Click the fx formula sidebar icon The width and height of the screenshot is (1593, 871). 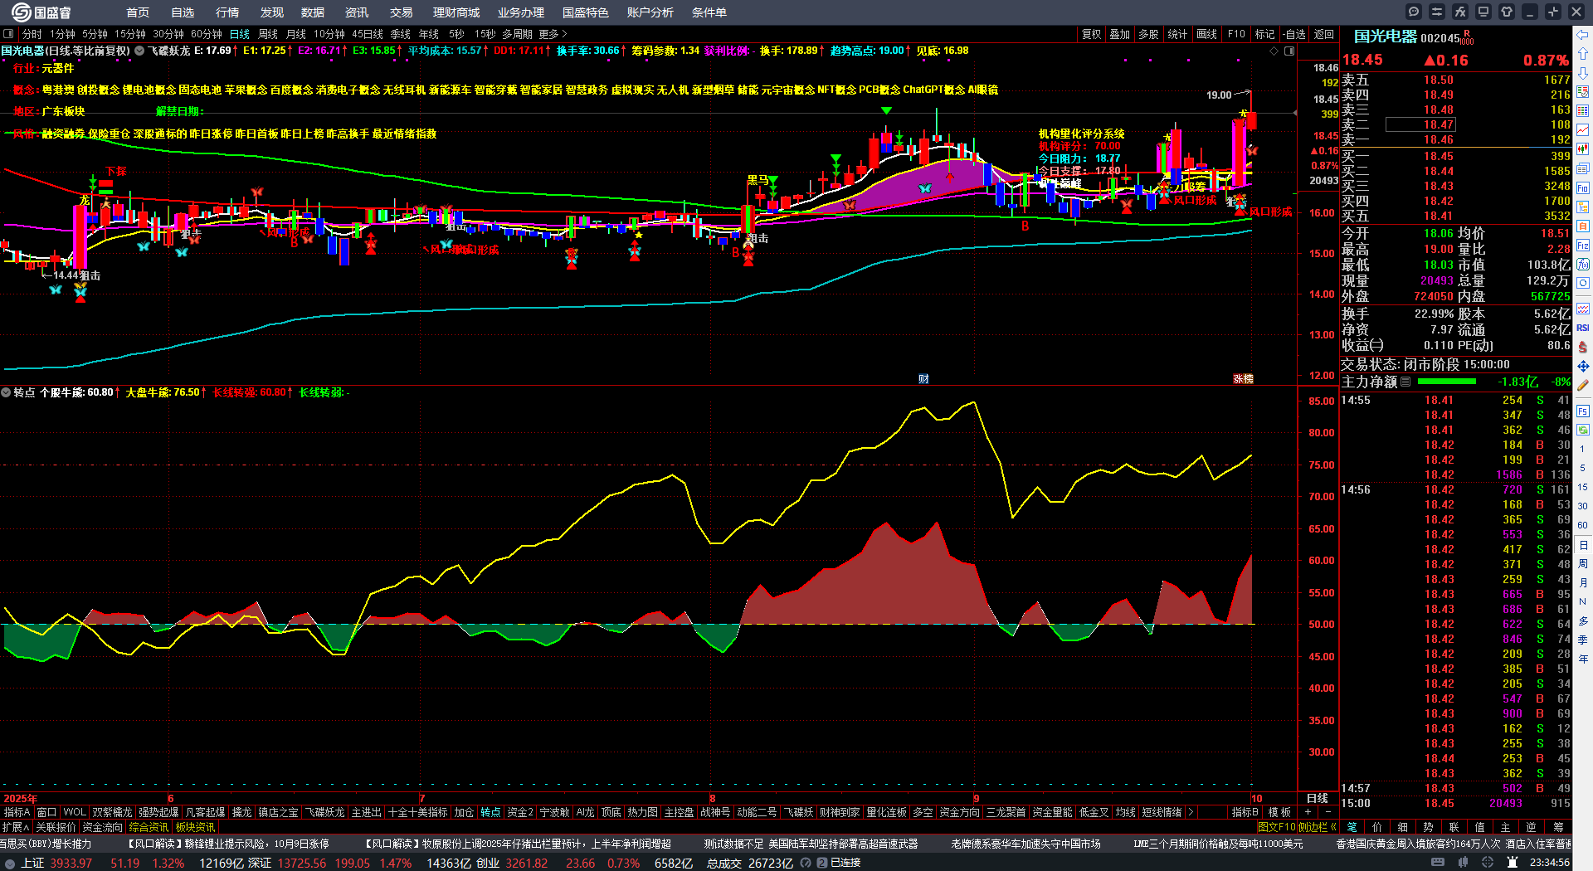tap(1583, 265)
